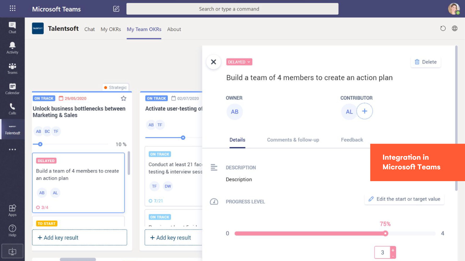Click the BC avatar on first objective
The image size is (465, 261).
47,131
